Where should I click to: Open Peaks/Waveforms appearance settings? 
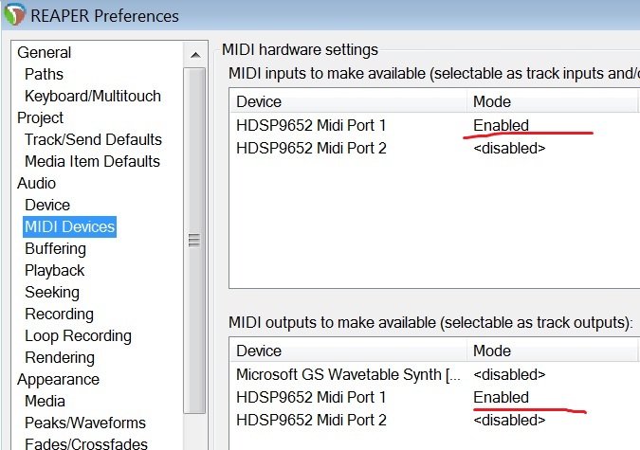point(84,423)
